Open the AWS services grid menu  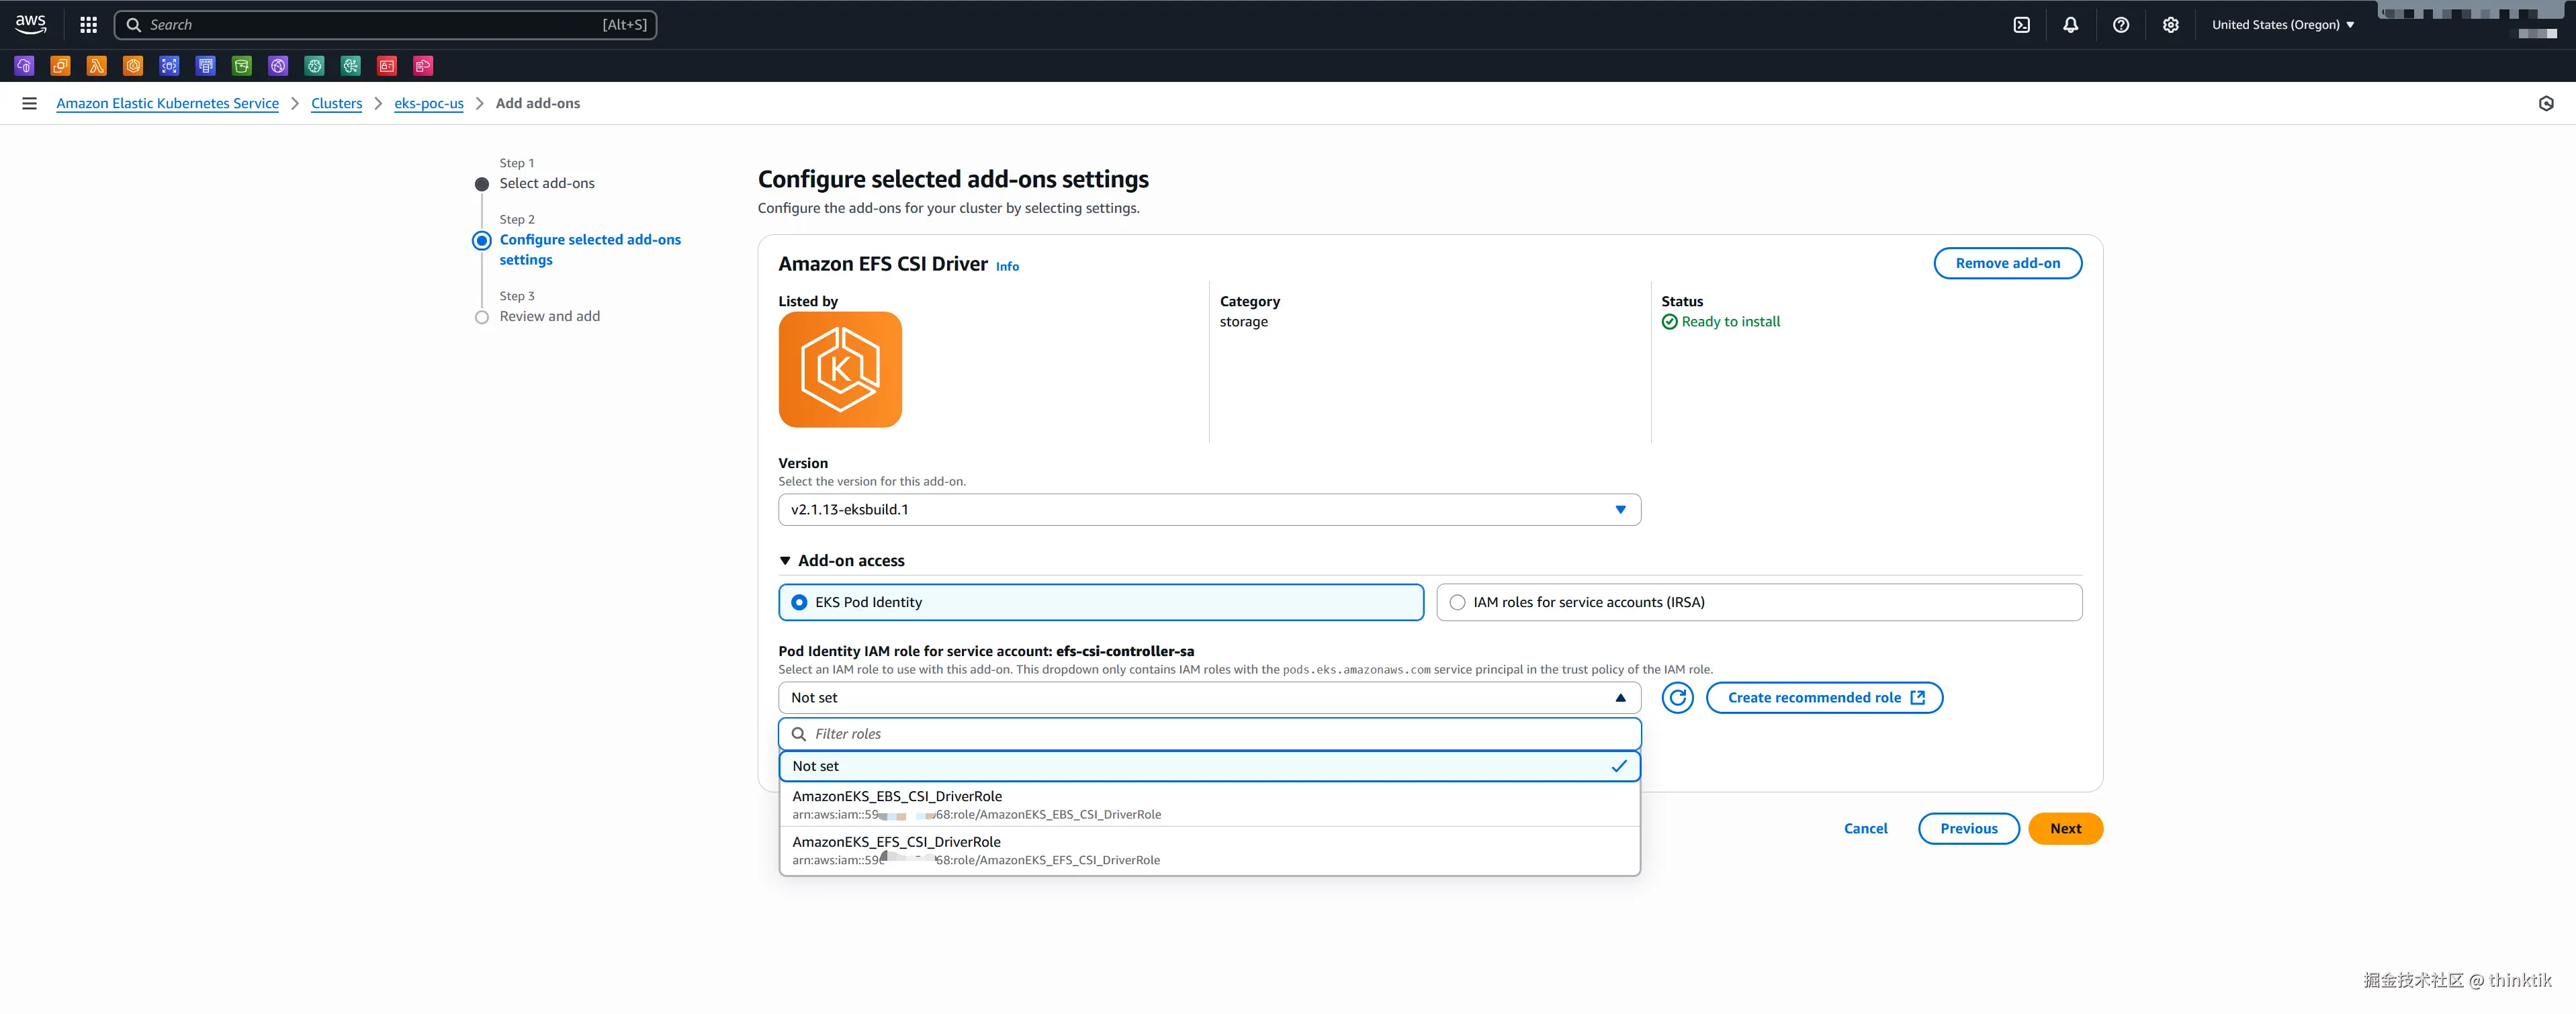tap(89, 25)
